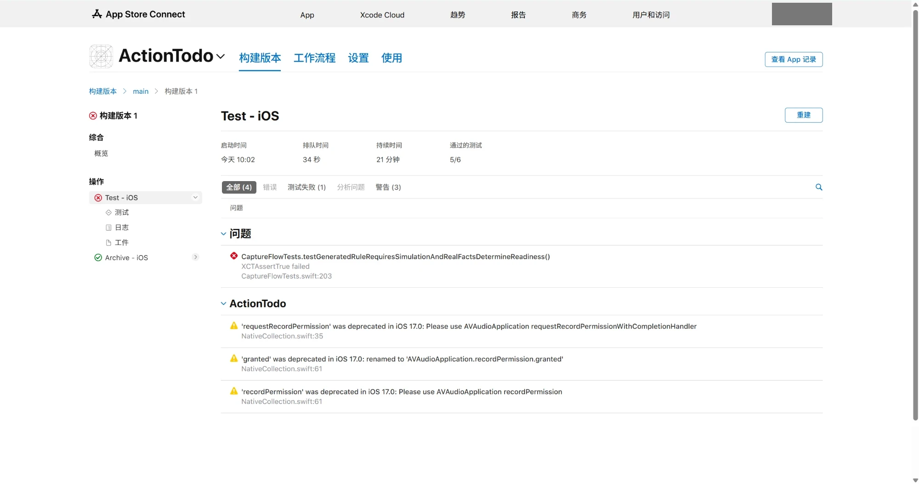919x484 pixels.
Task: Select the 全部 (4) filter
Action: pyautogui.click(x=239, y=187)
